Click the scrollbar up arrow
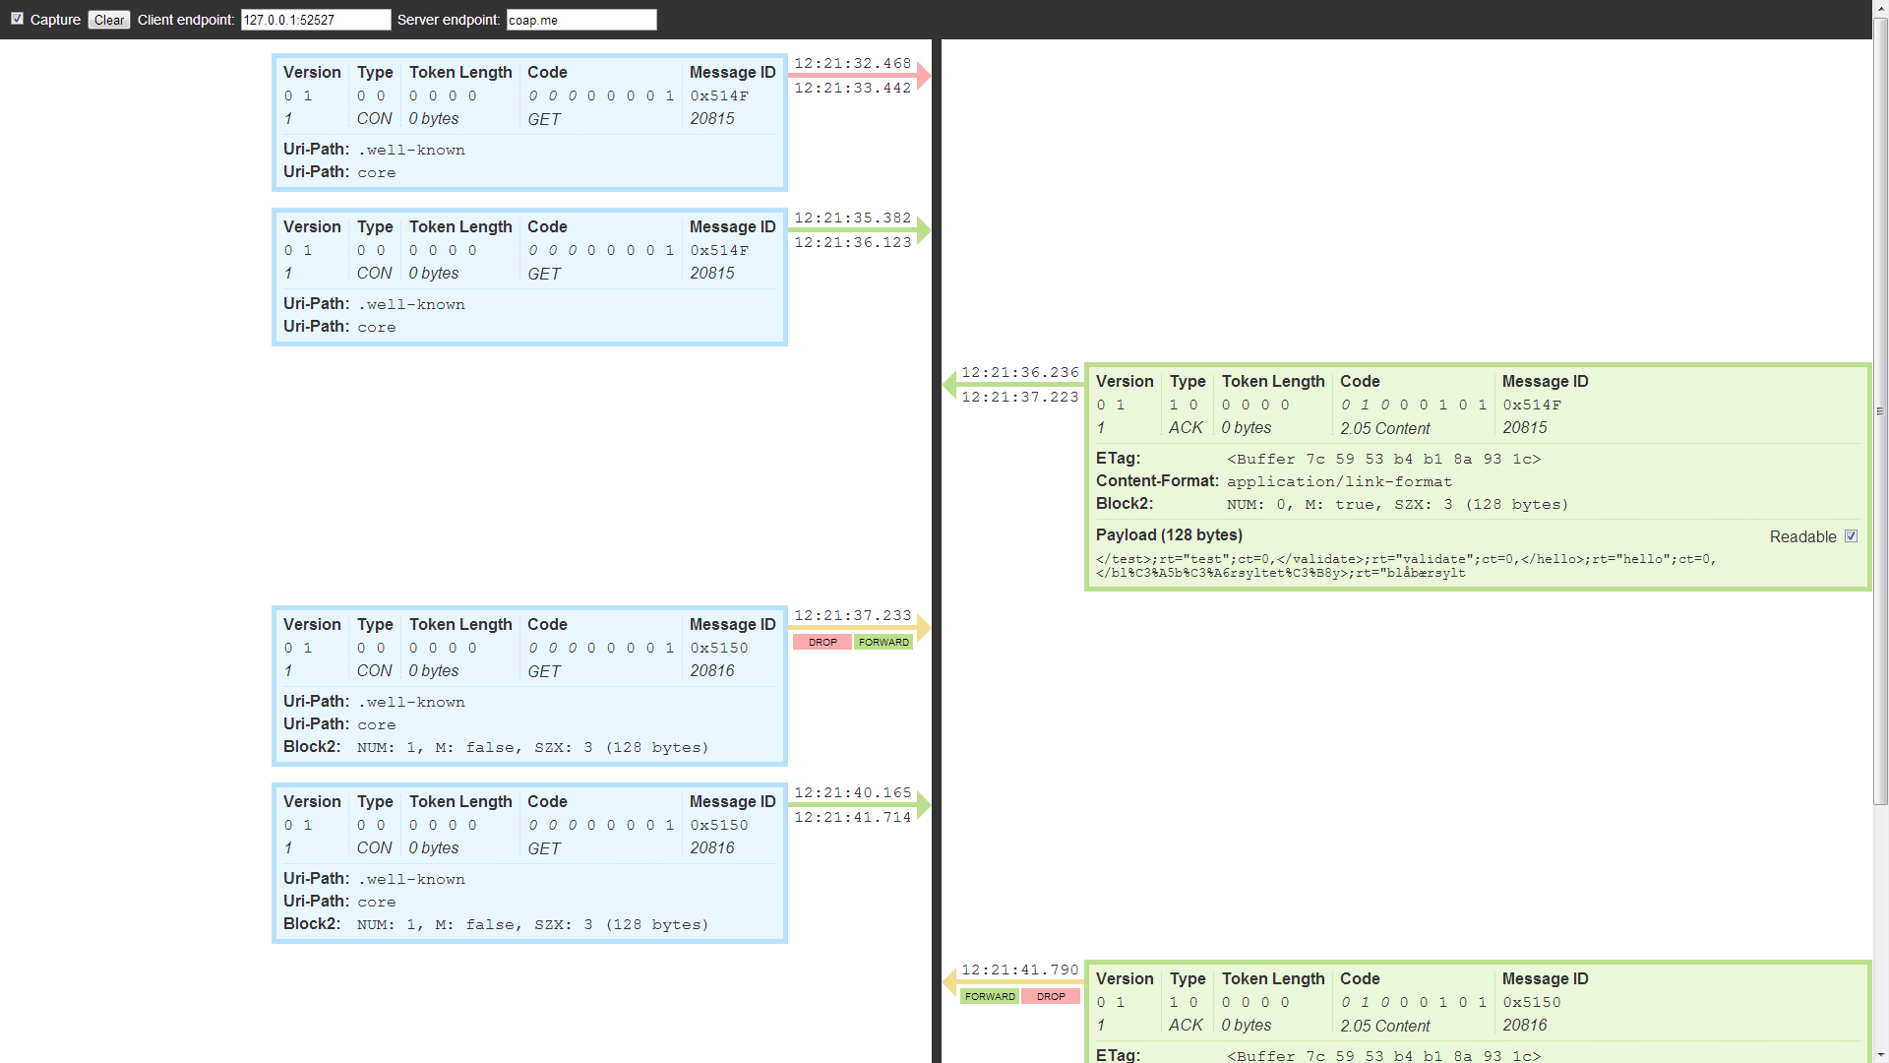Screen dimensions: 1889x1063 click(1880, 8)
